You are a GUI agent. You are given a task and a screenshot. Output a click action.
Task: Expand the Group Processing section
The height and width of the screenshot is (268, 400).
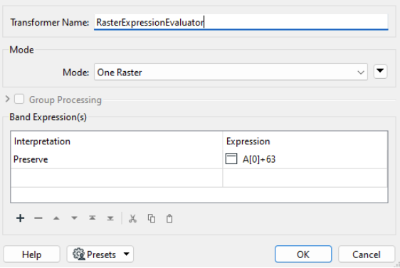pos(7,99)
